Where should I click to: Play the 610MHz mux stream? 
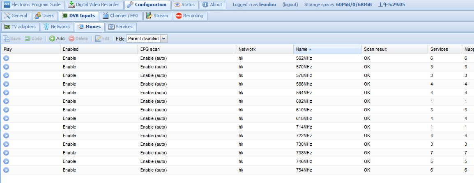point(6,110)
